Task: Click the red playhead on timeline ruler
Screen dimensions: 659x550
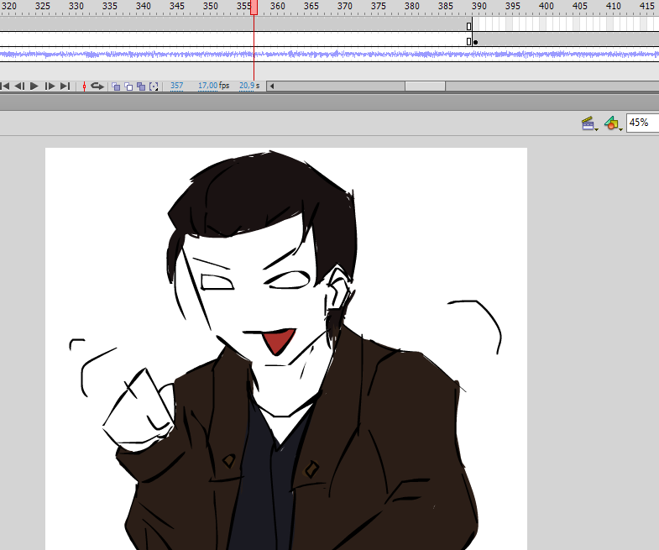Action: 254,7
